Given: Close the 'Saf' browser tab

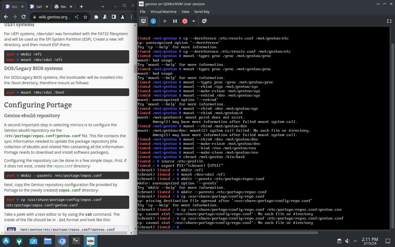Looking at the screenshot, I should [47, 7].
